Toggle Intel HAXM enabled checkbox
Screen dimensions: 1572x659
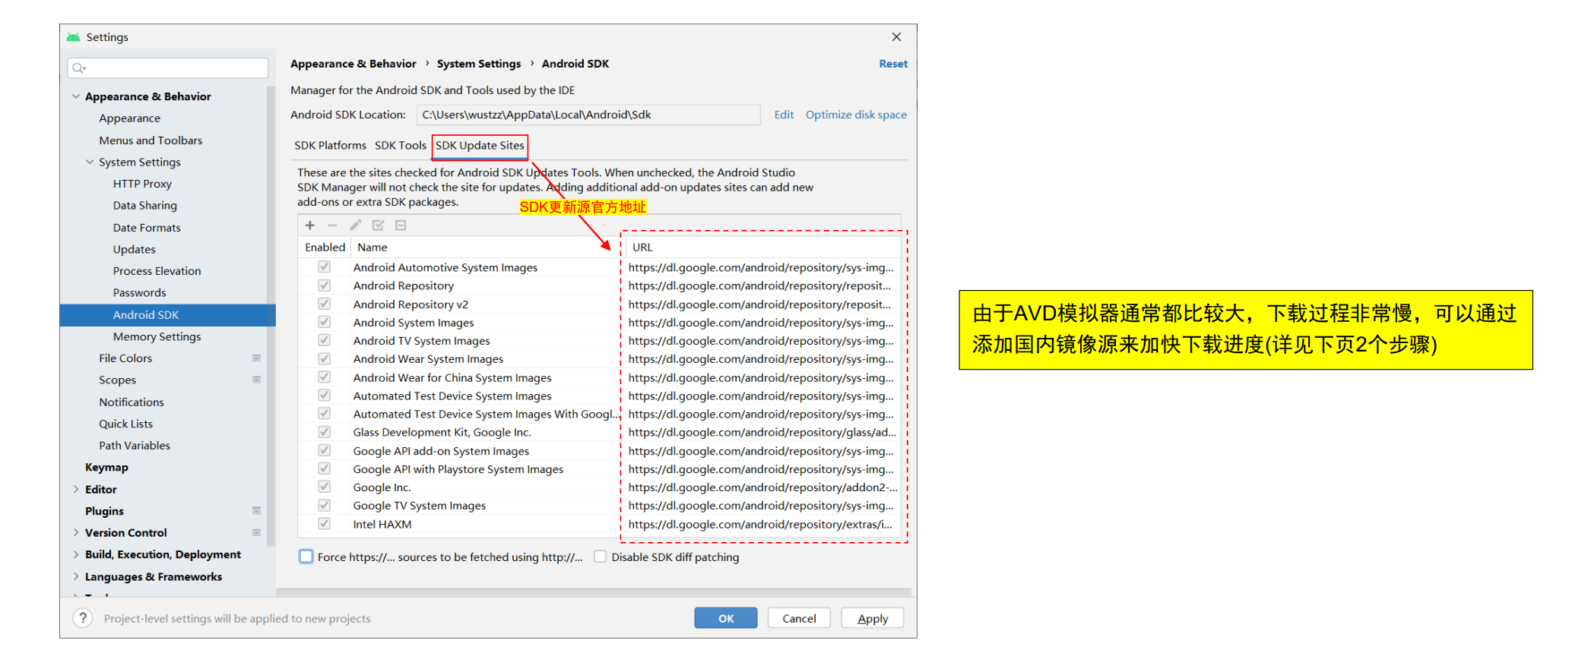coord(325,524)
